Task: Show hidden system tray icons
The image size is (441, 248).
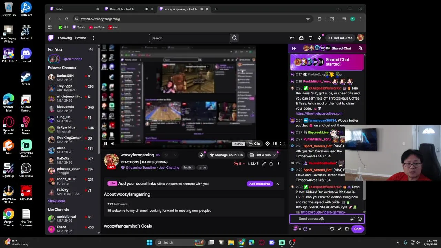Action: (398, 242)
